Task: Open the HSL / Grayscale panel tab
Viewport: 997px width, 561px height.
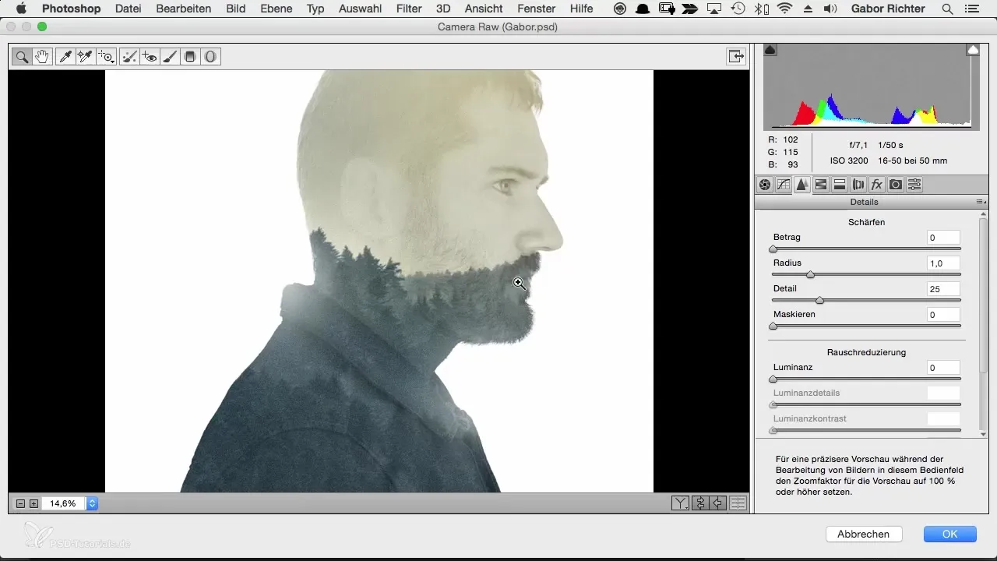Action: (x=821, y=185)
